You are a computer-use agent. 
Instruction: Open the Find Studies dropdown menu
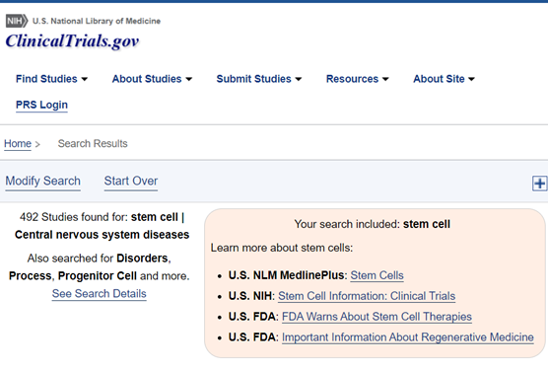(51, 79)
